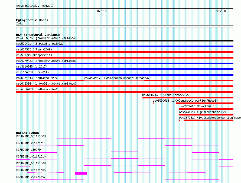Click the blue nsv1004828 variant bar
Viewport: 241px width, 183px height.
(x=125, y=75)
